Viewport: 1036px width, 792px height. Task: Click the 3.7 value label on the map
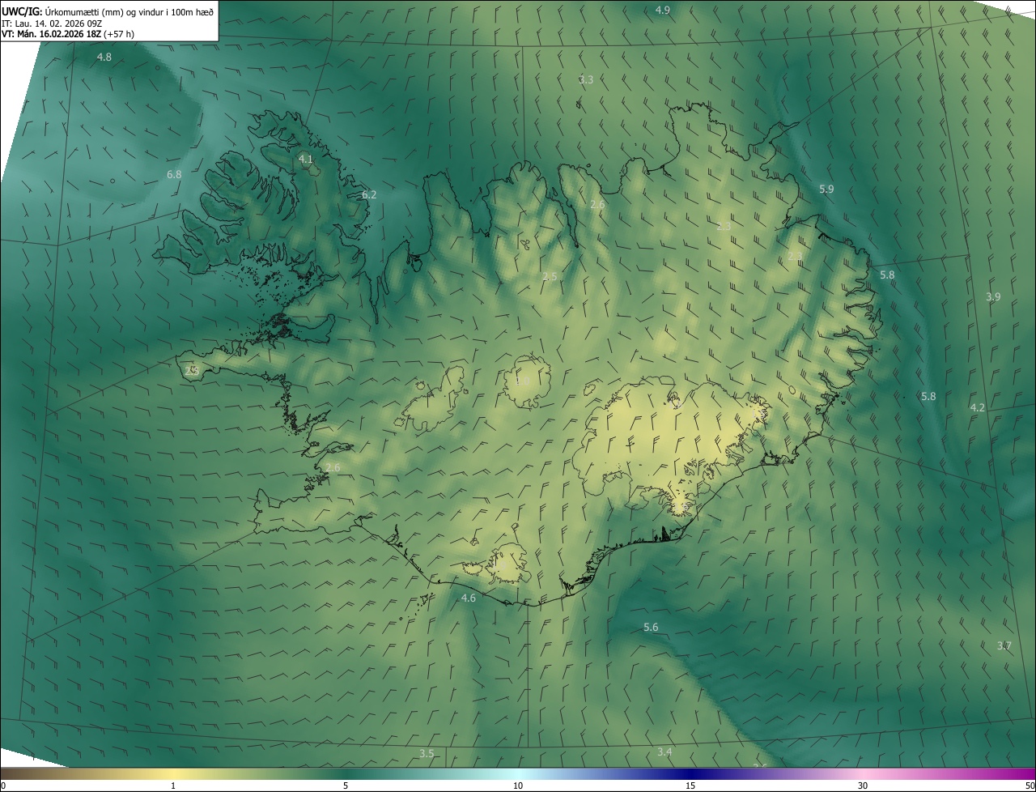coord(1004,645)
